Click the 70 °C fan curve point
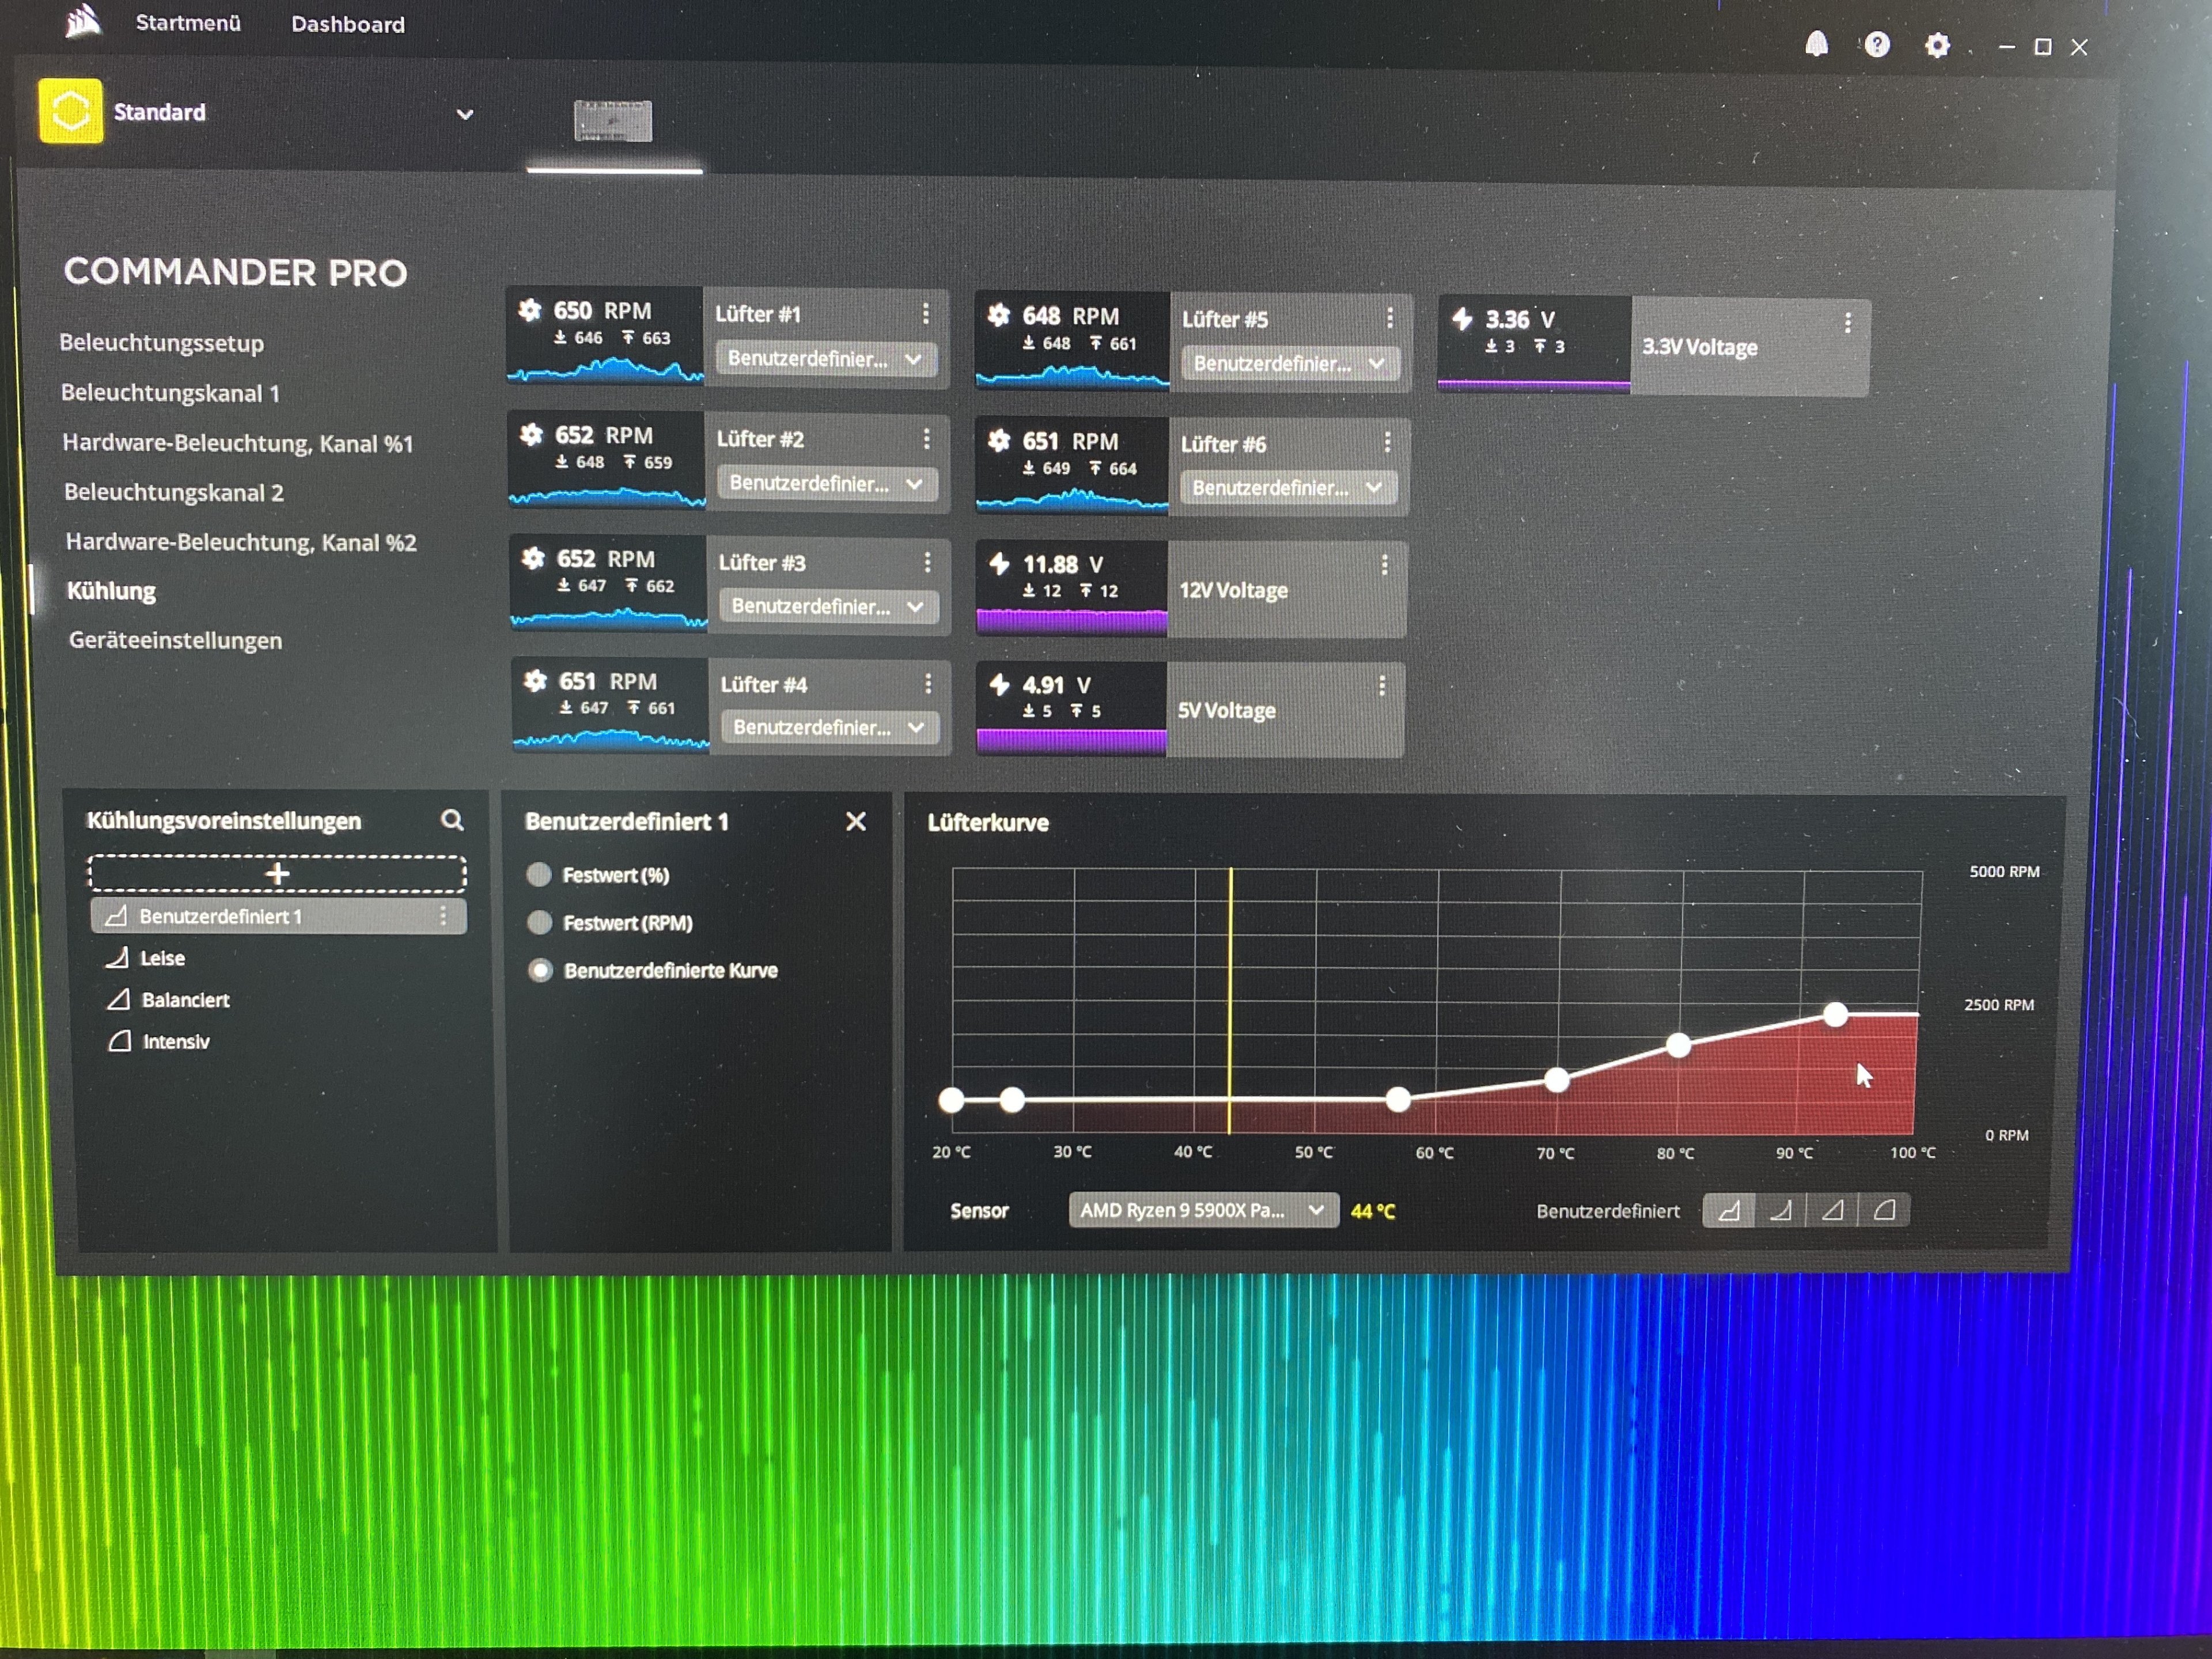Screen dimensions: 2212x1659 coord(1556,1079)
